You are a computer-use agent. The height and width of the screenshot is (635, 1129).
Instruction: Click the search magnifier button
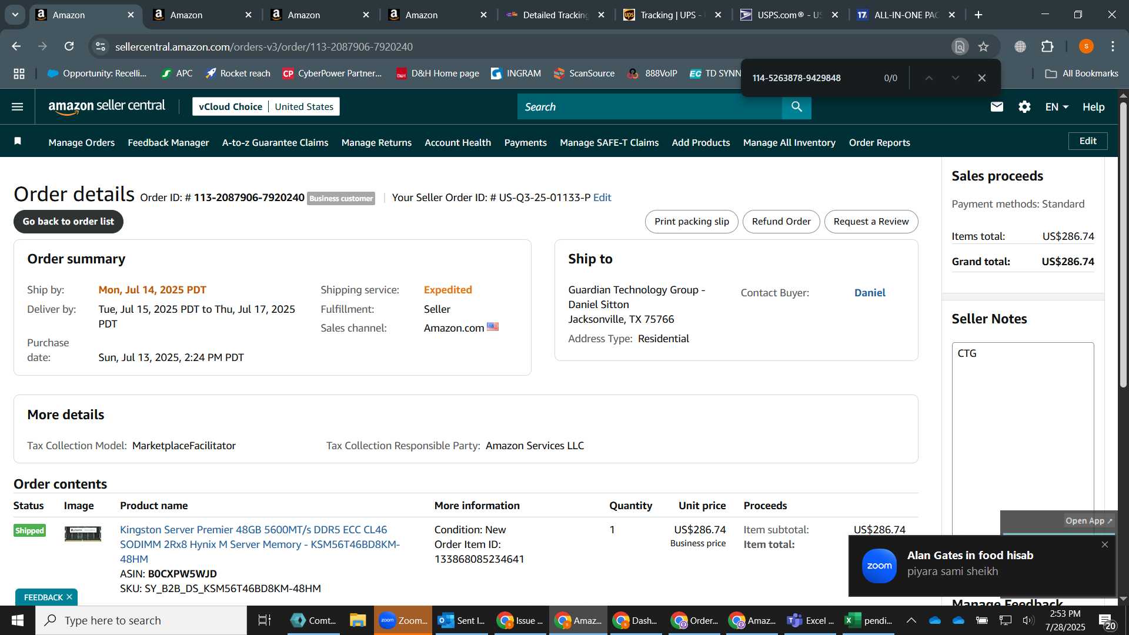pos(797,106)
